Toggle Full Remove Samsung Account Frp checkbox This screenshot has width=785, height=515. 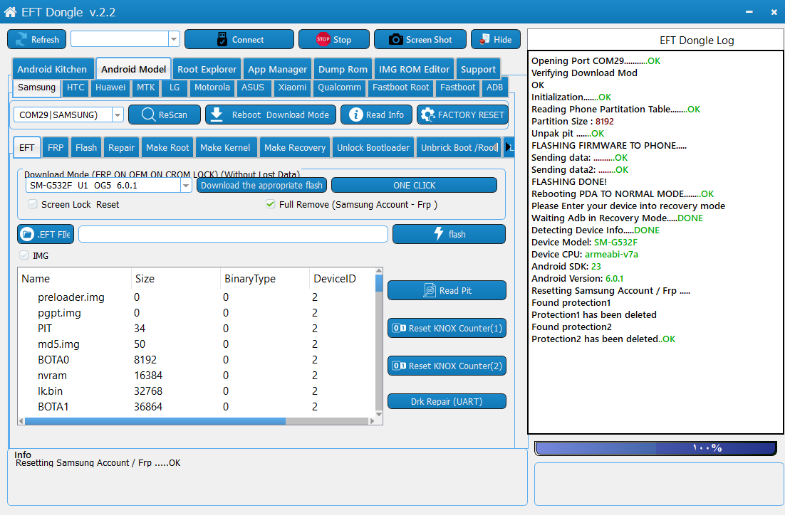271,204
